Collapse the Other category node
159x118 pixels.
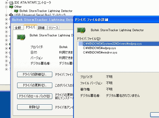pyautogui.click(x=7, y=6)
